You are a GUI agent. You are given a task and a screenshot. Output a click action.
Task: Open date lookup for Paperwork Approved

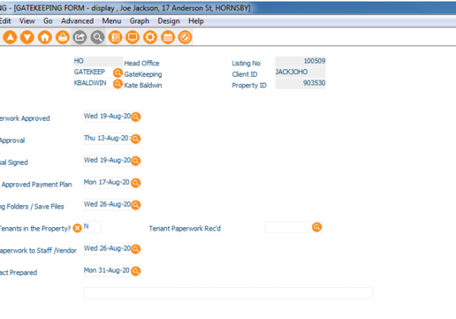coord(135,116)
